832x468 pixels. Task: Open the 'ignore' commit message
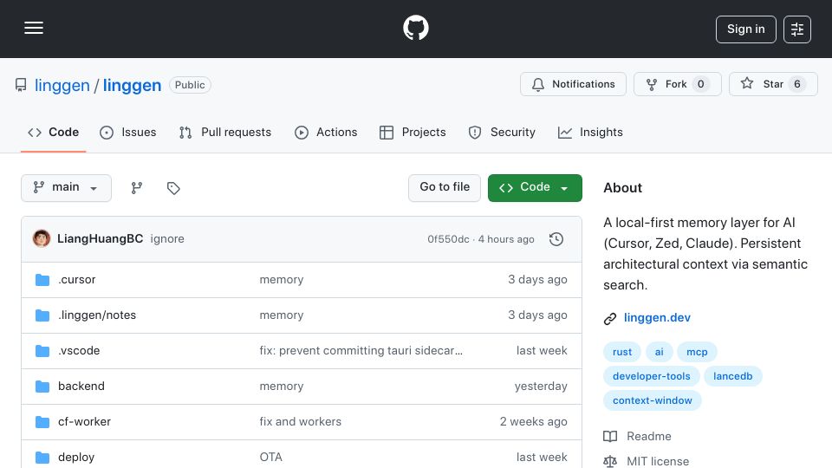click(x=167, y=239)
